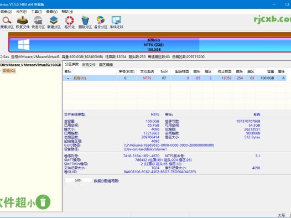Click the NTFS cell in partition row

tap(147, 78)
